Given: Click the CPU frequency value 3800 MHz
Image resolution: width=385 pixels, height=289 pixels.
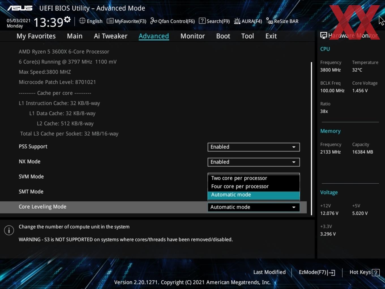Looking at the screenshot, I should [330, 70].
